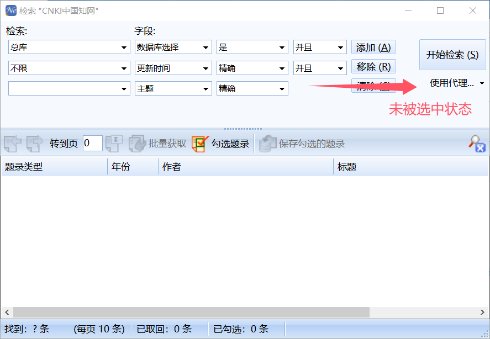Screen dimensions: 490x339
Task: Click the scrollbar left arrow
Action: pyautogui.click(x=7, y=312)
